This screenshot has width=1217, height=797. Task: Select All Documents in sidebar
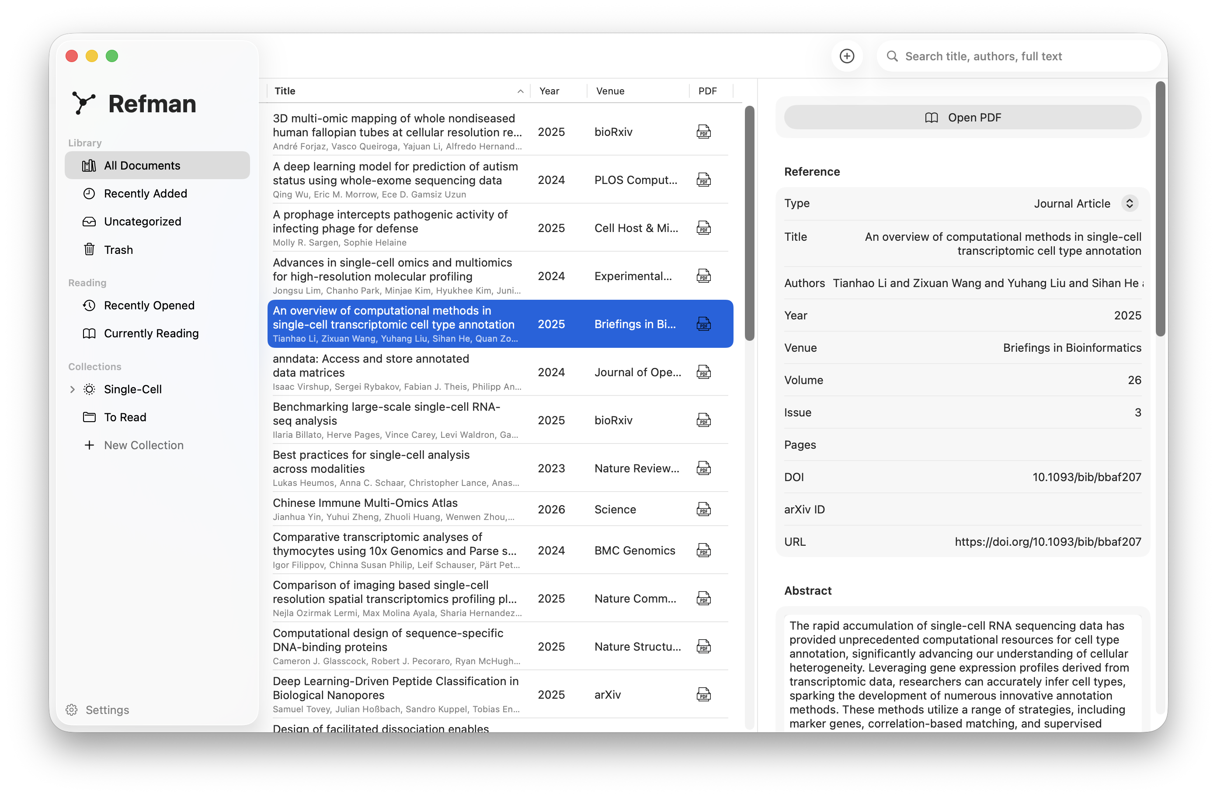[157, 166]
